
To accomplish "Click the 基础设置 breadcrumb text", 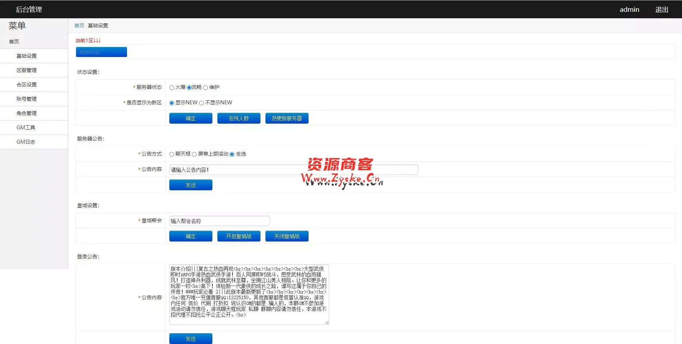I will tap(98, 25).
